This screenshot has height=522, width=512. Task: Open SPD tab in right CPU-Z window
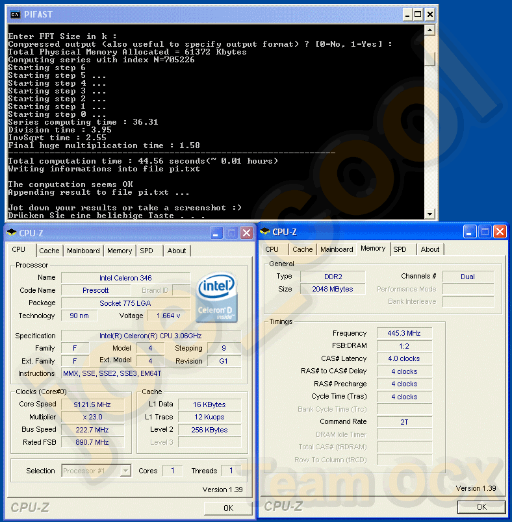[x=400, y=249]
